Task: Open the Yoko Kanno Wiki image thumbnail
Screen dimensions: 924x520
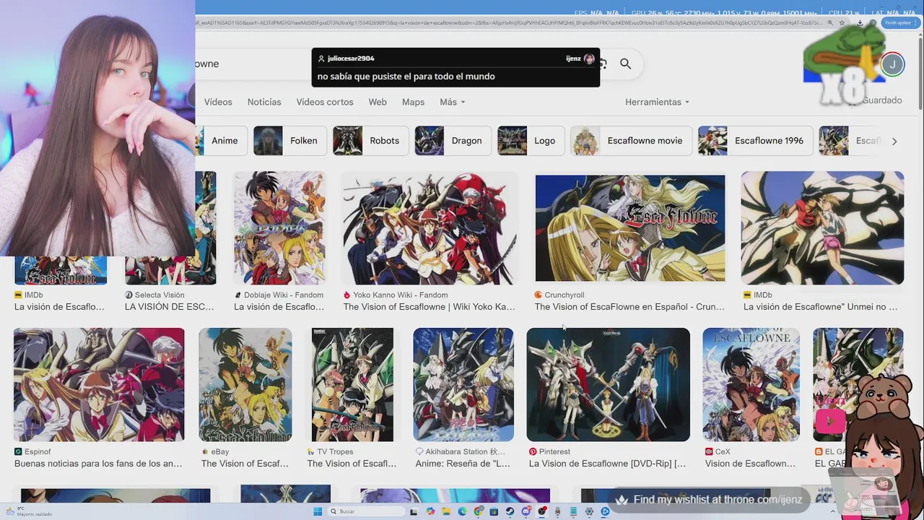Action: click(x=430, y=228)
